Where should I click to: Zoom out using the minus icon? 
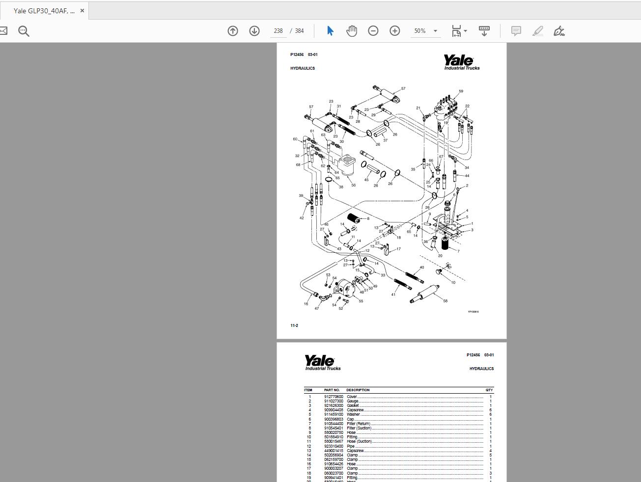tap(373, 30)
